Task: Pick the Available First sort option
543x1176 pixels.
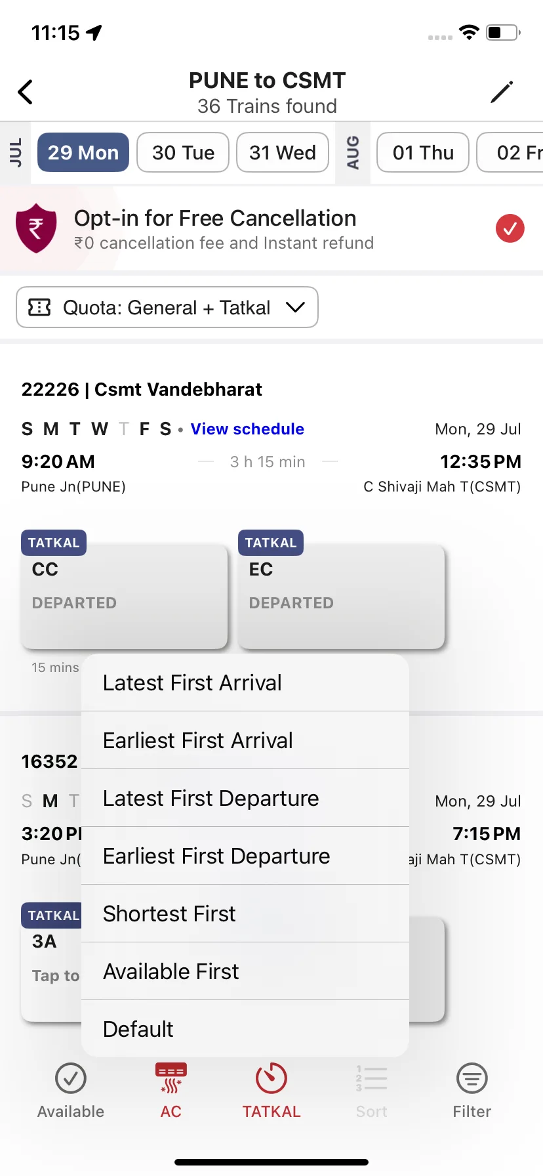Action: tap(245, 971)
